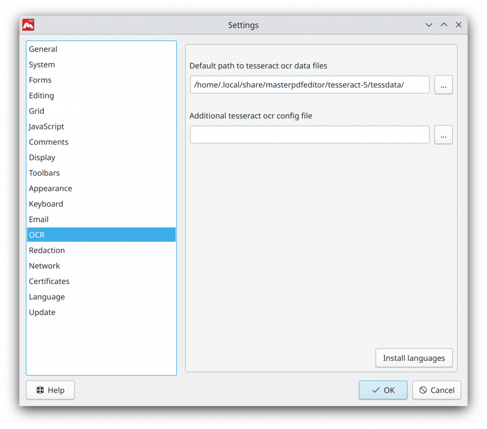Select Redaction in the sidebar
Screen dimensions: 487x429
[x=47, y=250]
